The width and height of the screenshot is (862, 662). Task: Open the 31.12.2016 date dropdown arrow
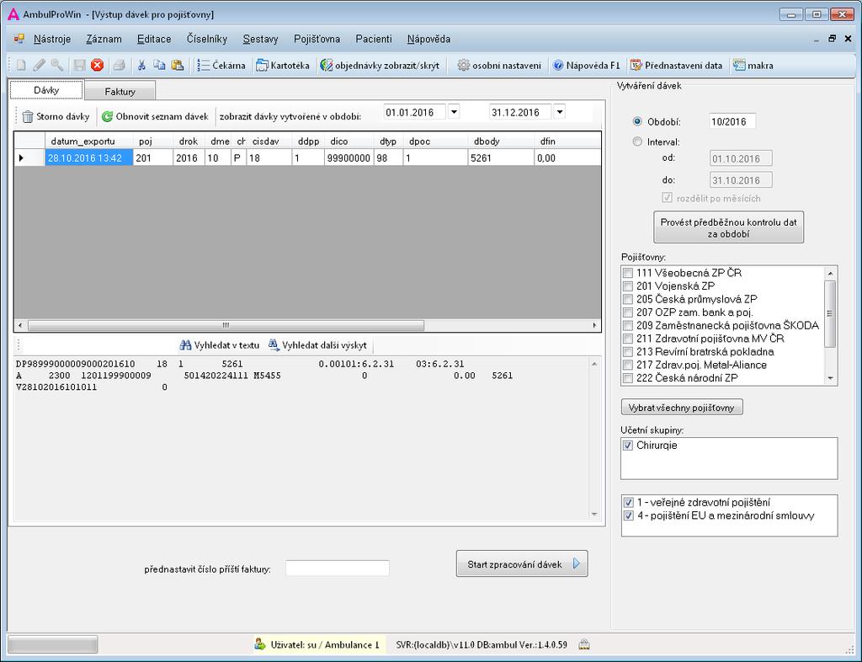(560, 112)
